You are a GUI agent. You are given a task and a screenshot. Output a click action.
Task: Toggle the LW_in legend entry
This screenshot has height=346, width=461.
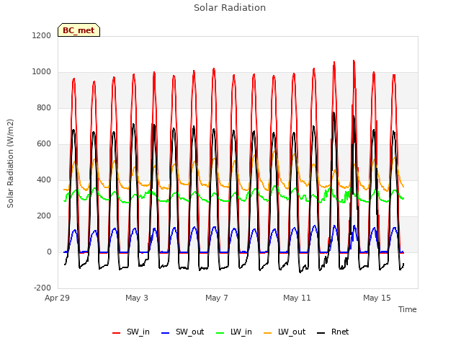point(234,332)
